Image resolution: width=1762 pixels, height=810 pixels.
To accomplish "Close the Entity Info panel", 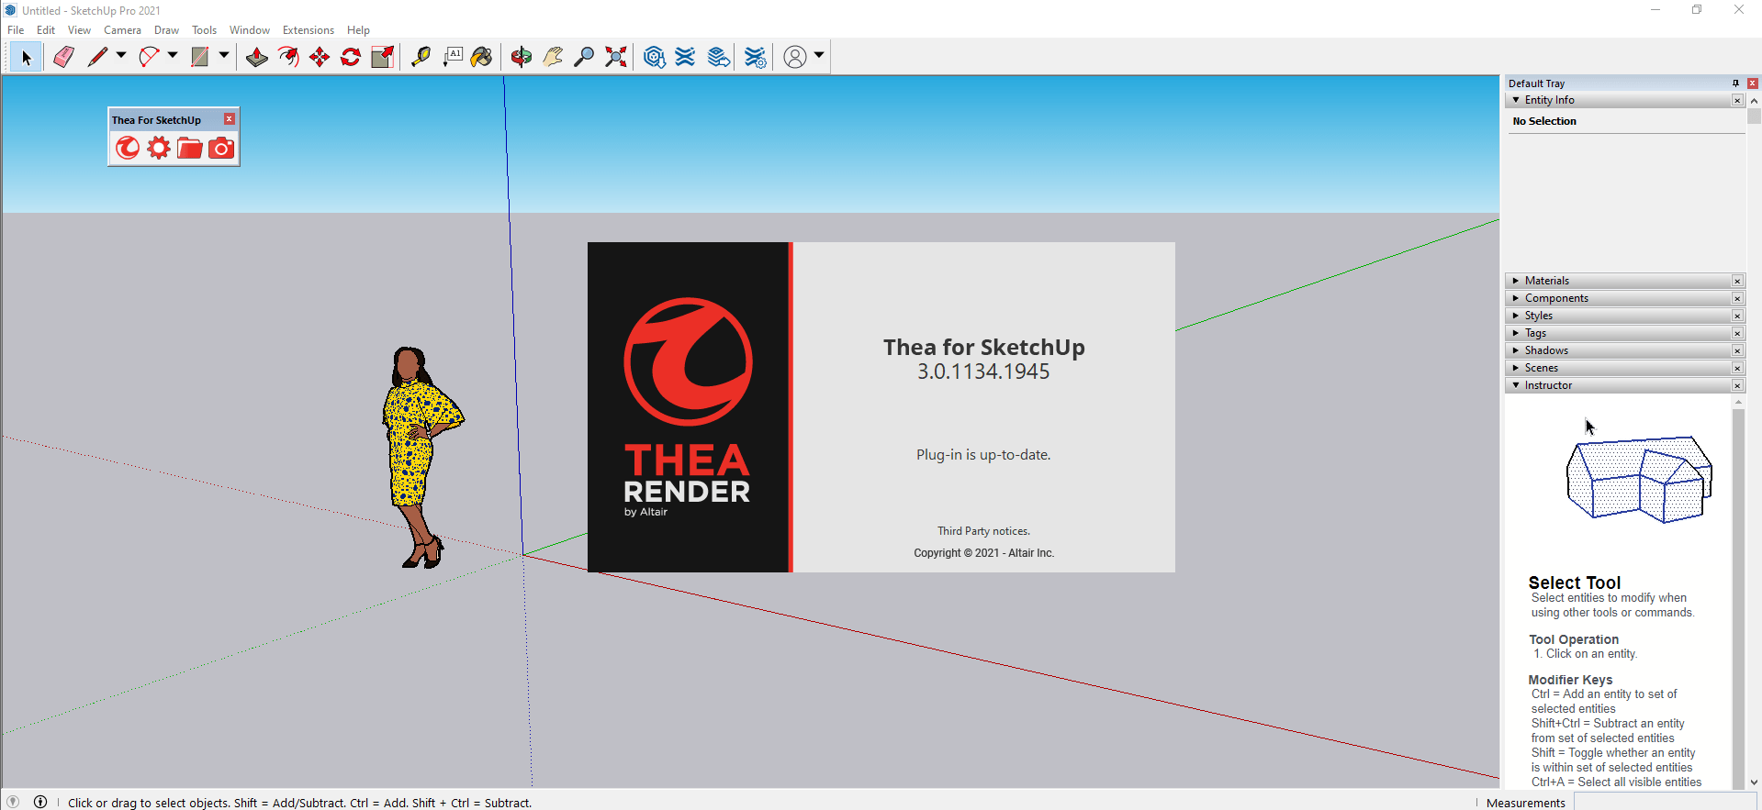I will click(x=1737, y=100).
